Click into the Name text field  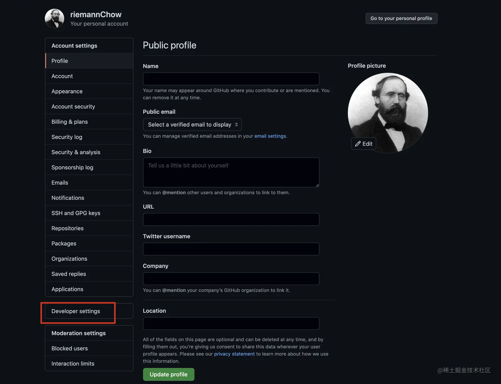click(231, 79)
